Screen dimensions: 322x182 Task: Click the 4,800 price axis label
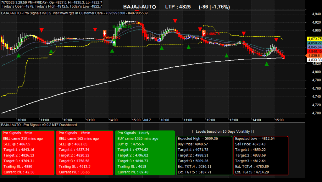click(316, 72)
